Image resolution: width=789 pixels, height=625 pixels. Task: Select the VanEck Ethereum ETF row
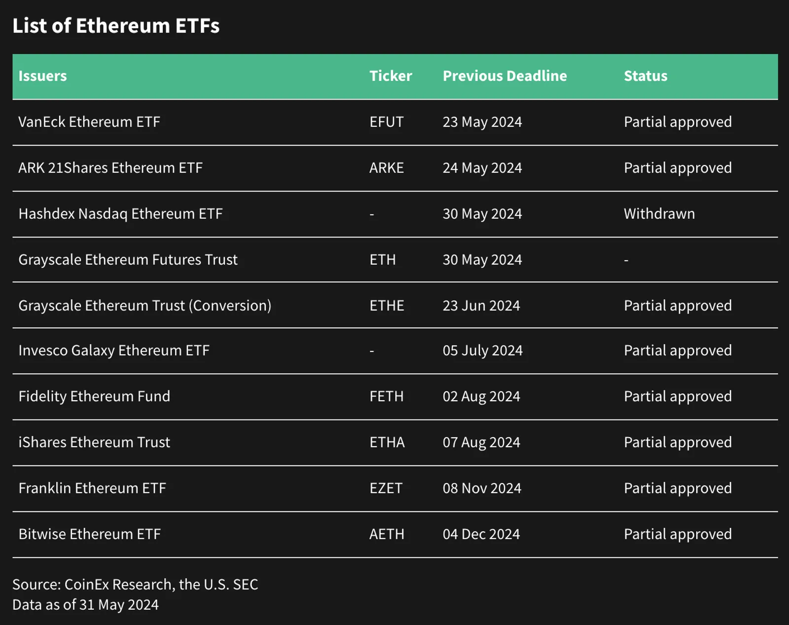tap(395, 122)
